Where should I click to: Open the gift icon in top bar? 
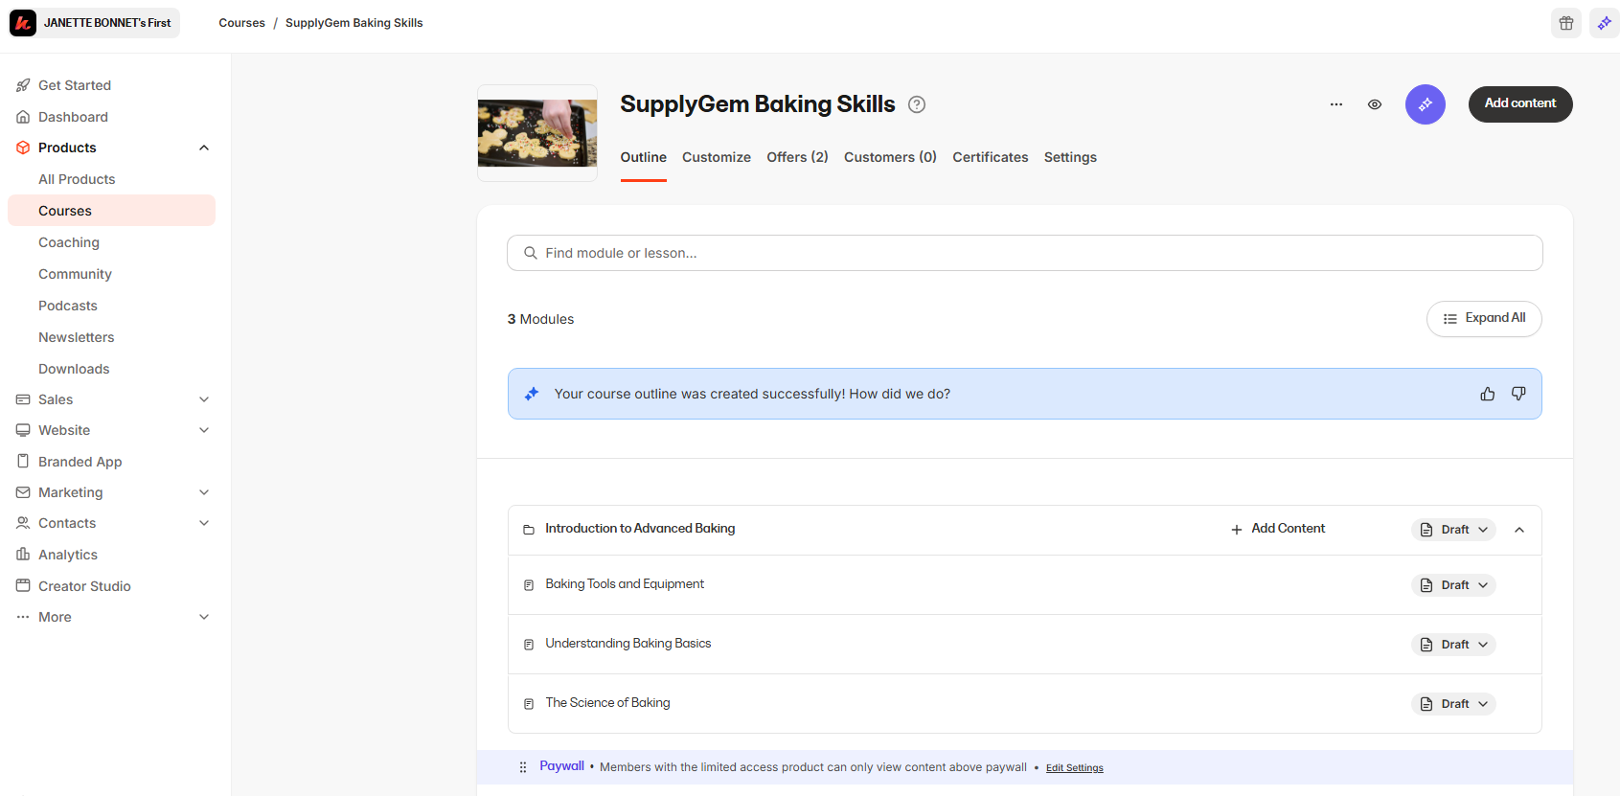click(x=1565, y=23)
